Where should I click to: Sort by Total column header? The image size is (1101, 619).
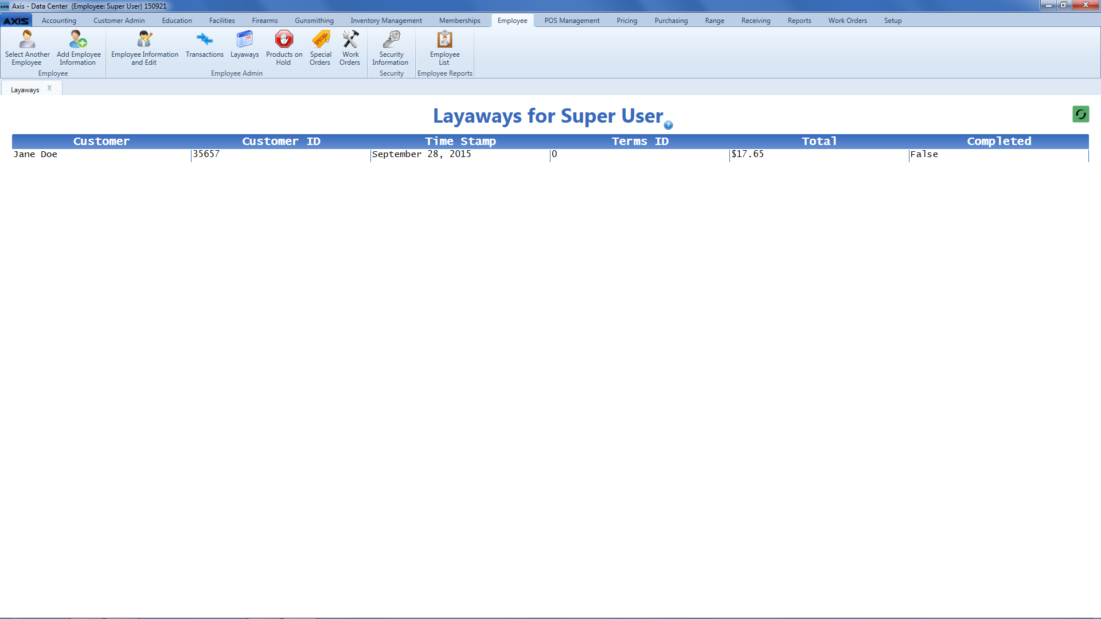pyautogui.click(x=819, y=141)
